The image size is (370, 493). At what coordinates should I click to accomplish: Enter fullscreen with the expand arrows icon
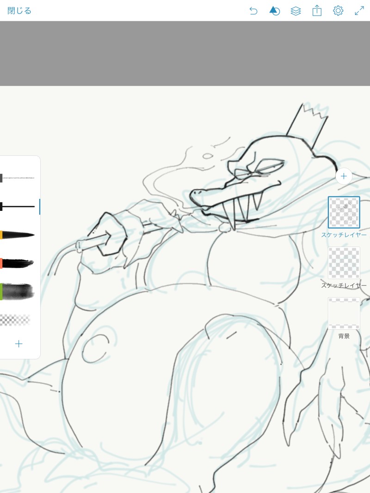[x=359, y=11]
